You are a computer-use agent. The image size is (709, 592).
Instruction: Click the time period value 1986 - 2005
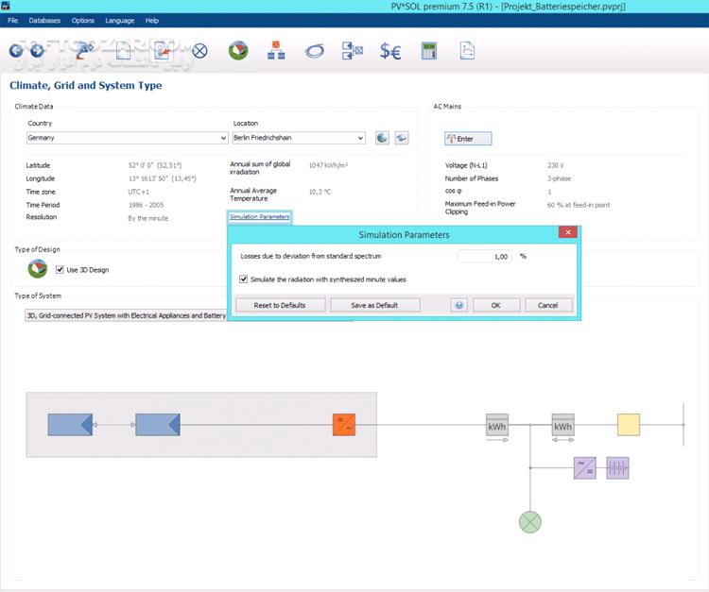pyautogui.click(x=146, y=205)
